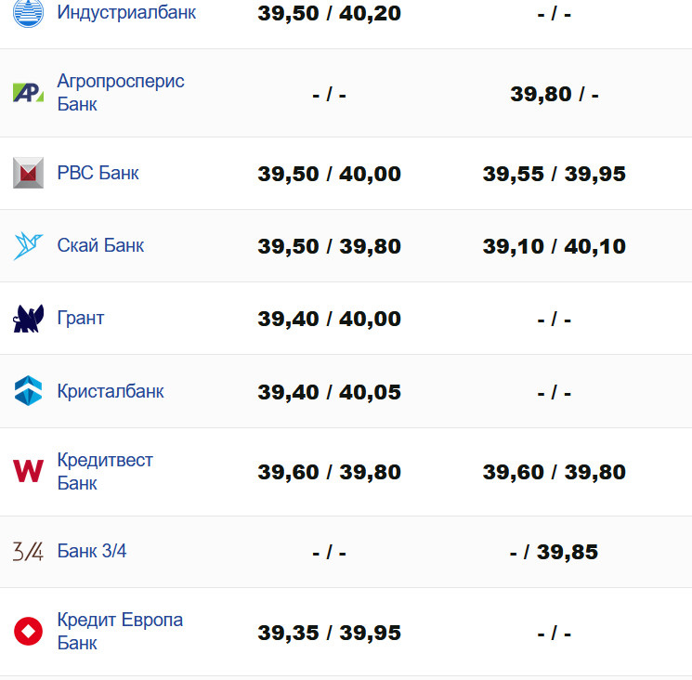The height and width of the screenshot is (680, 692).
Task: Click the Банк 3/4 logo icon
Action: tap(28, 552)
